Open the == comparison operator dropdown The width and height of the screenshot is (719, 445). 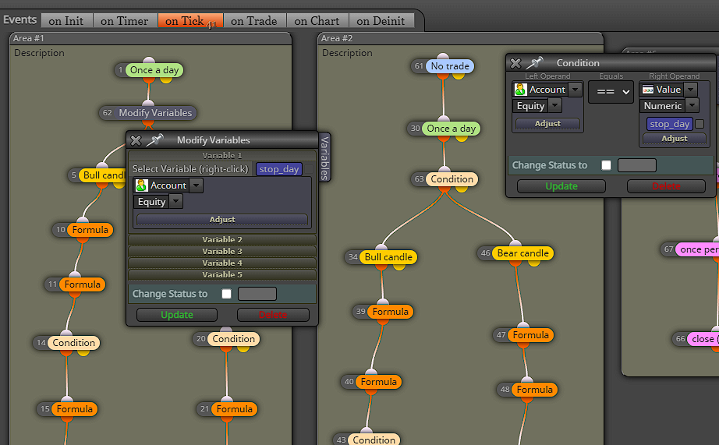pyautogui.click(x=611, y=92)
